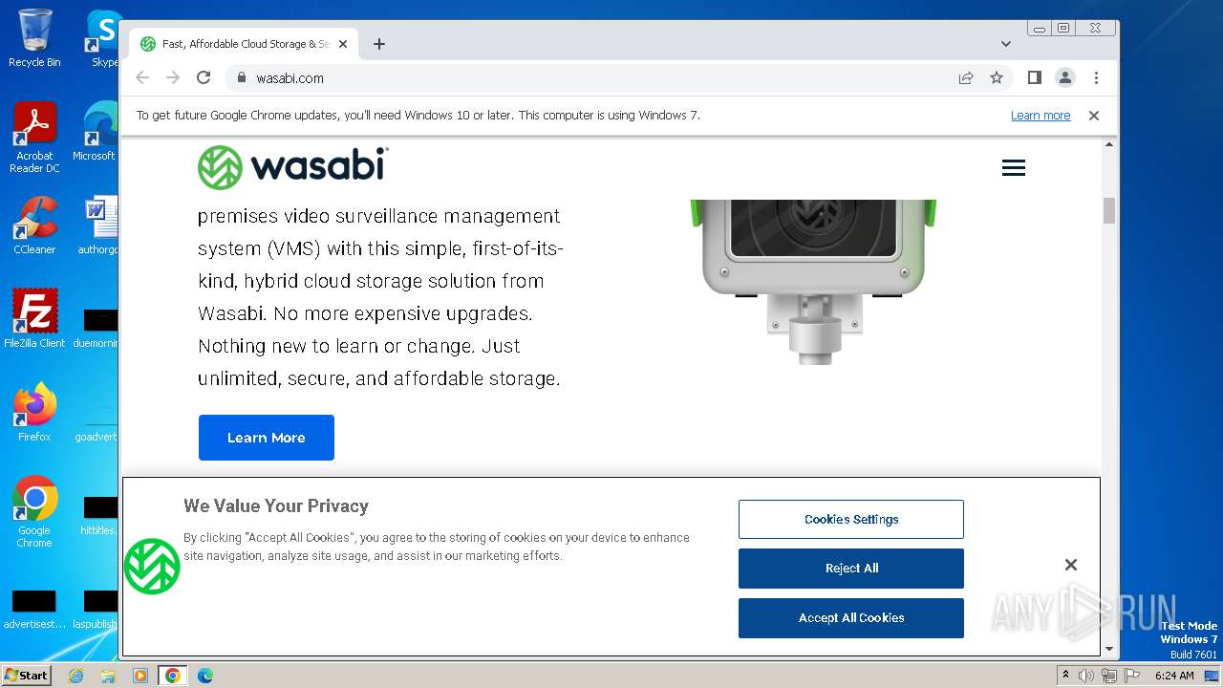Click the Wasabi logo in page header
Screen dimensions: 1223x688
click(x=292, y=167)
